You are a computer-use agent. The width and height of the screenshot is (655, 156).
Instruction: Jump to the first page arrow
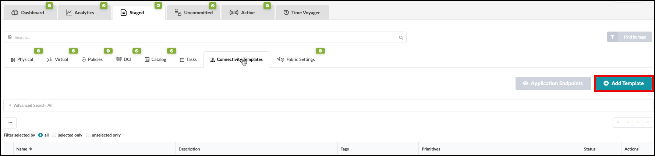(618, 122)
